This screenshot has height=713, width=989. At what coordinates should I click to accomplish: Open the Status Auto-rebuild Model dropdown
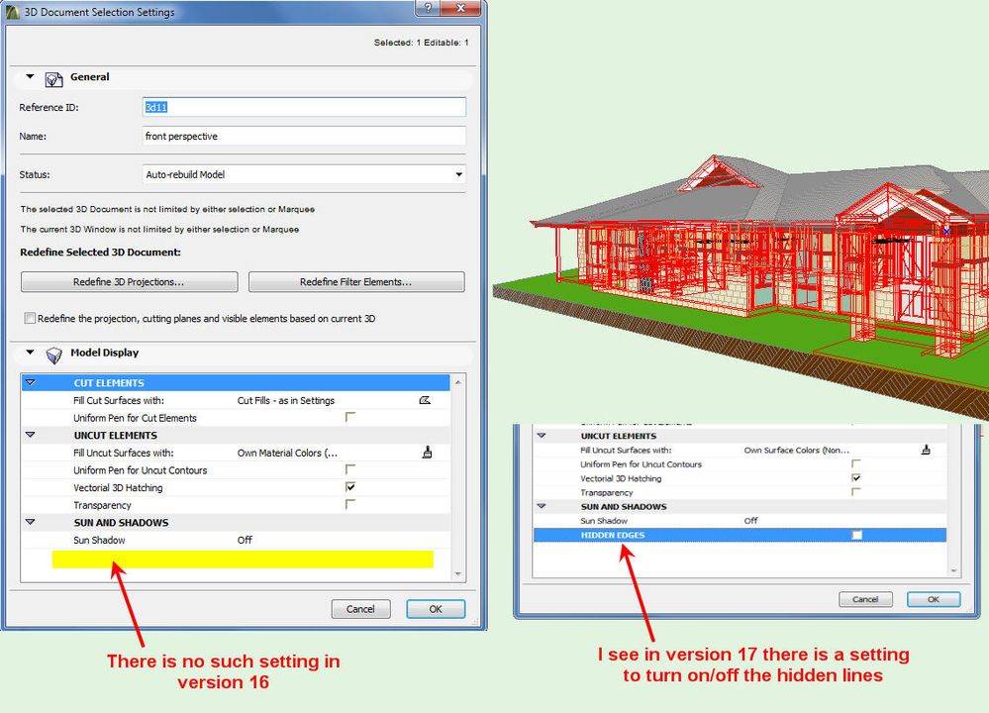pos(304,174)
